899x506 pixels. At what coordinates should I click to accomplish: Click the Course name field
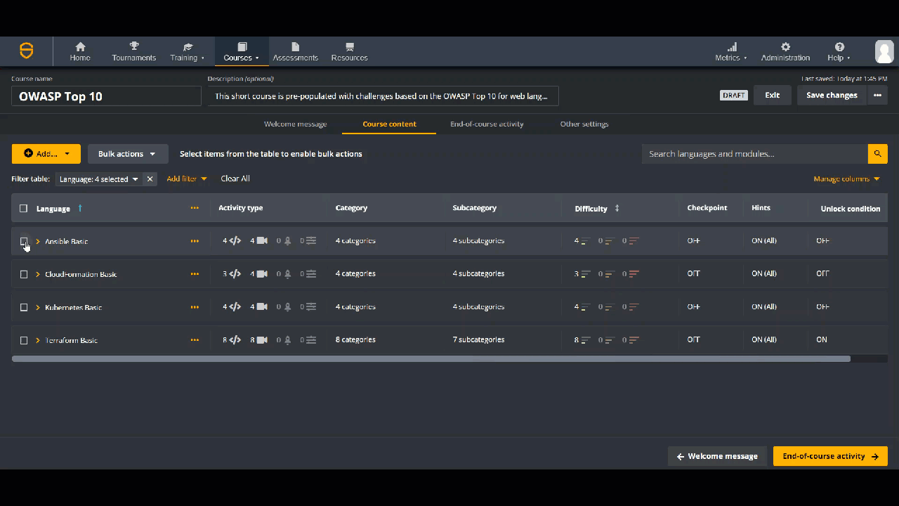pyautogui.click(x=106, y=96)
